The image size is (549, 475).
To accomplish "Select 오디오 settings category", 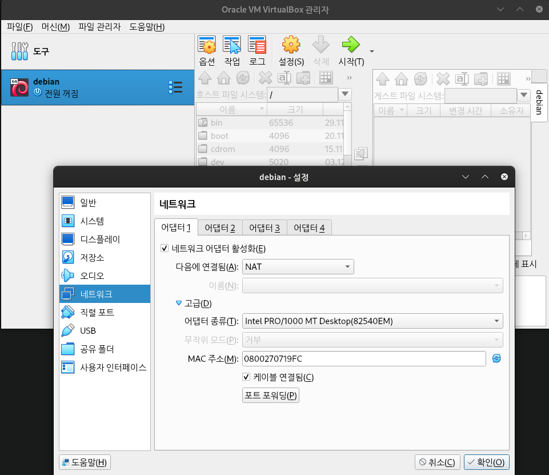I will coord(105,276).
